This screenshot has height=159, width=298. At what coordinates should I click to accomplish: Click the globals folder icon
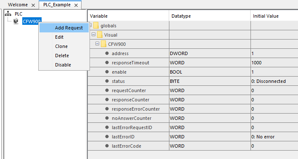click(x=96, y=25)
